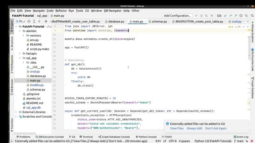Open the Terminal tool window
Screen dimensions: 255x143
(86, 137)
